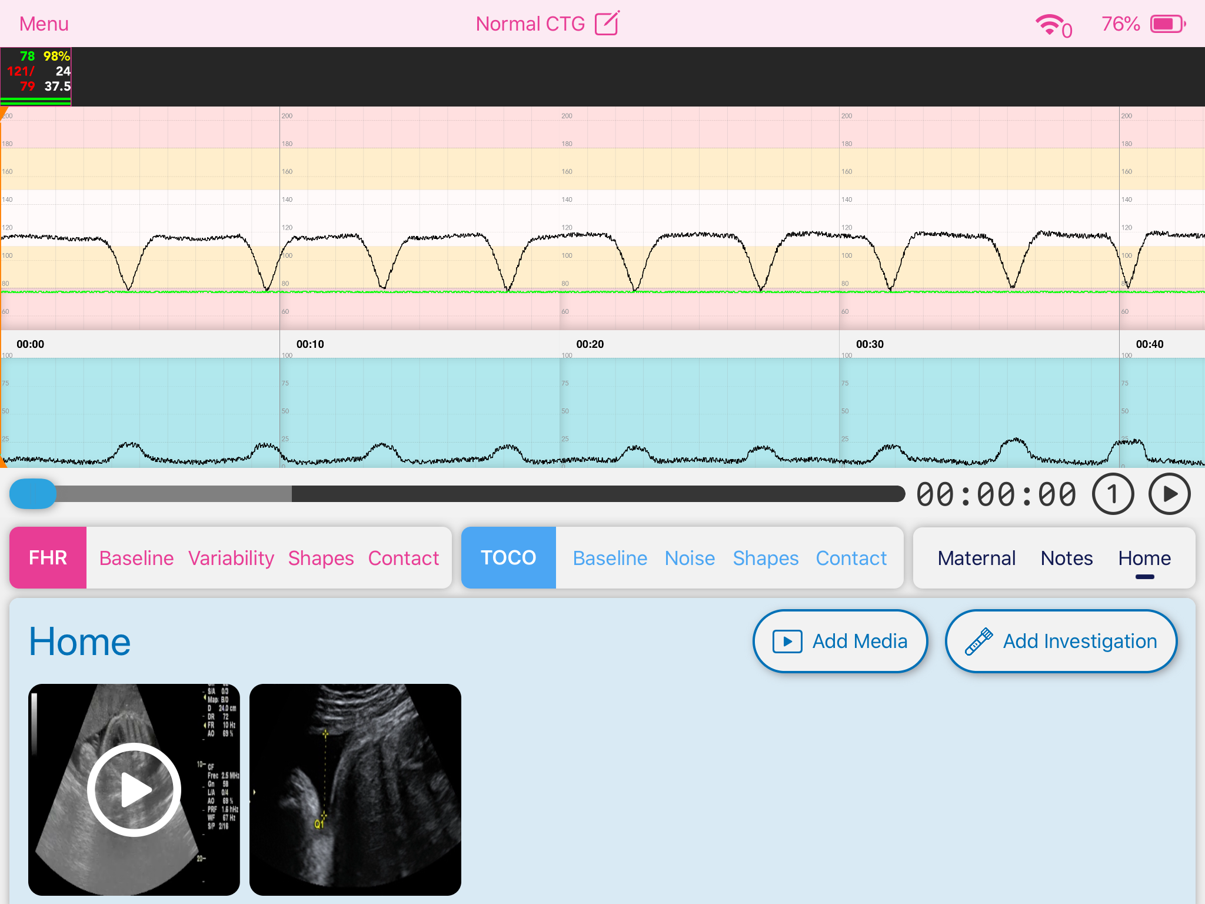Open the second ultrasound image thumbnail
1205x904 pixels.
[355, 789]
